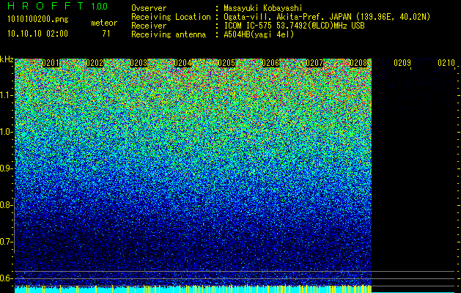This screenshot has height=293, width=461.
Task: Click the Receiver field label
Action: tap(149, 26)
